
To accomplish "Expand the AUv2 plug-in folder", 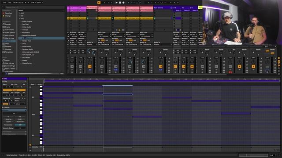I will (x=19, y=13).
